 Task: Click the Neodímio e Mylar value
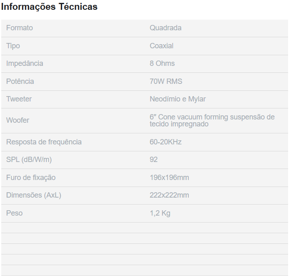[178, 99]
